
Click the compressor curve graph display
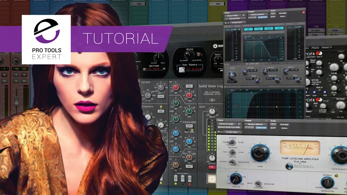click(x=264, y=48)
